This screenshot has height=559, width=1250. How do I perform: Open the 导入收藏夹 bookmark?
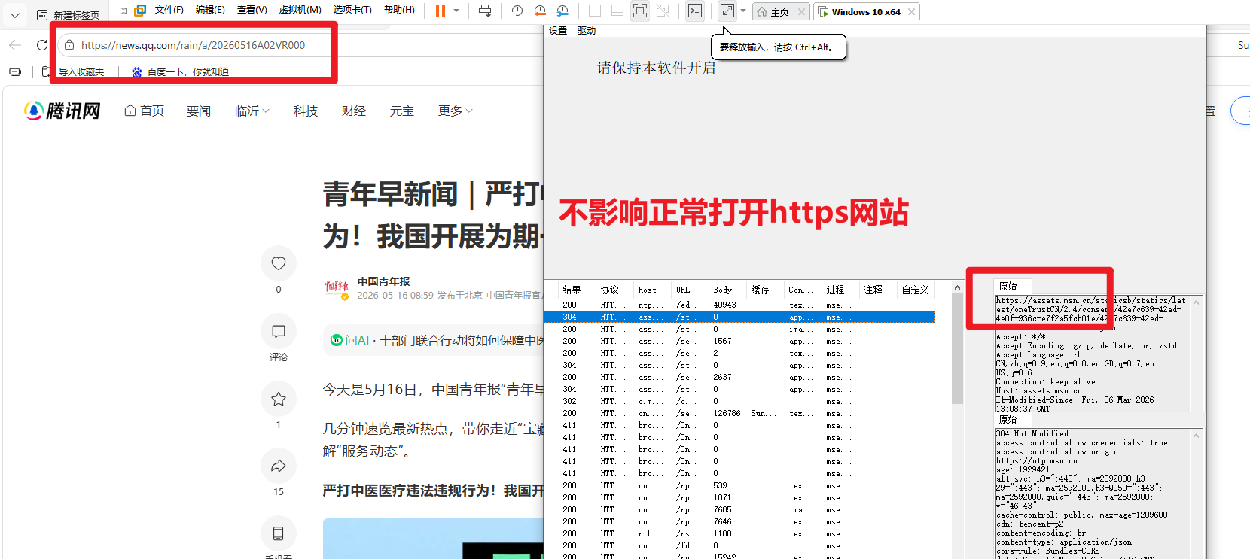pyautogui.click(x=74, y=71)
